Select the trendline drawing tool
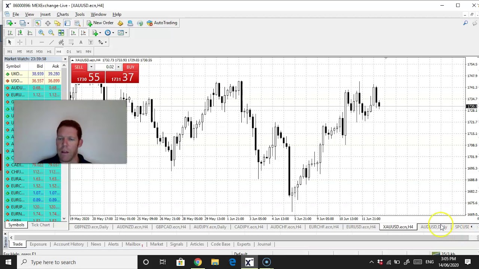Viewport: 479px width, 269px height. pos(51,42)
